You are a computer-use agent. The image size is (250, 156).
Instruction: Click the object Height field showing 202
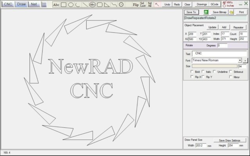point(243,39)
